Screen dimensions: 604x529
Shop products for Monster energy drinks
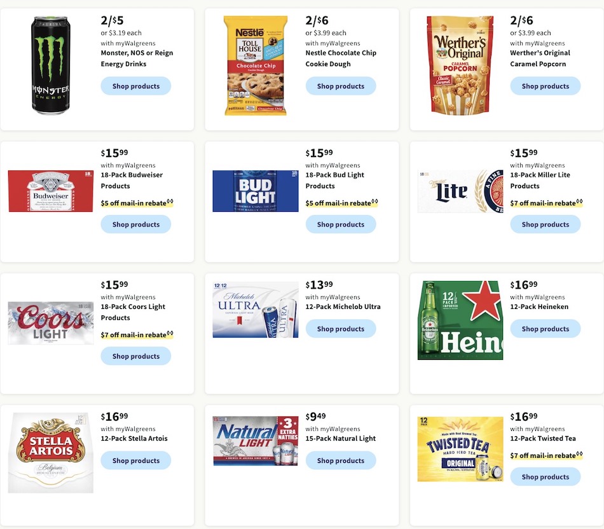pos(136,86)
